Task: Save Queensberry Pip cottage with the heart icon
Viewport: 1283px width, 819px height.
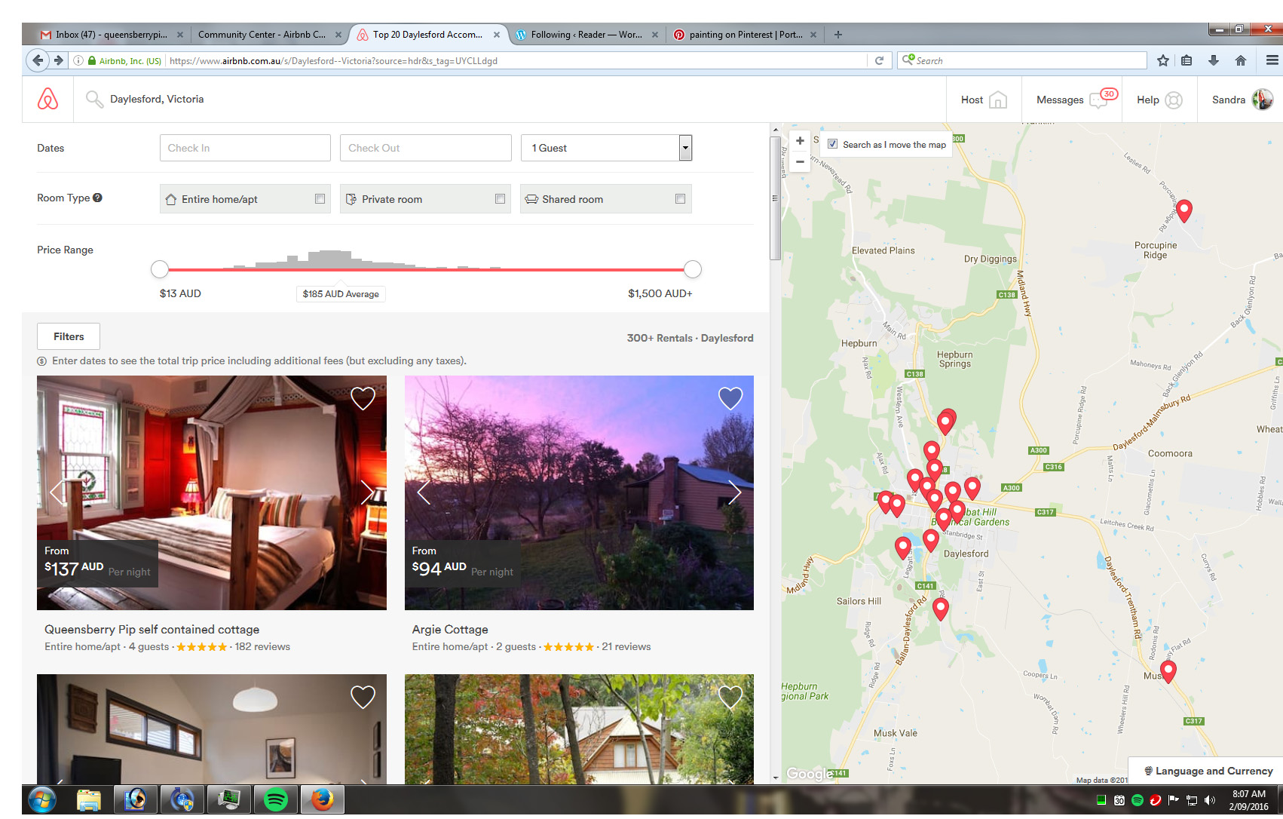Action: 363,397
